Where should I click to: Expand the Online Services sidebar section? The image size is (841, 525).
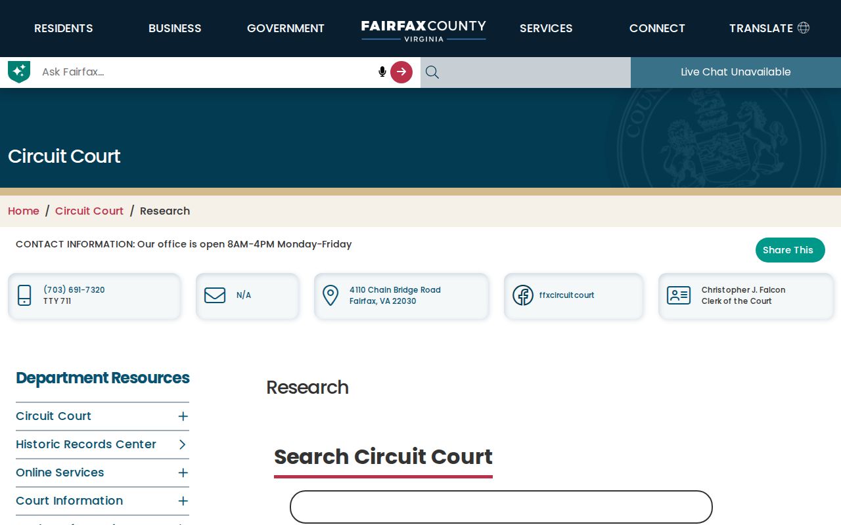(x=183, y=472)
